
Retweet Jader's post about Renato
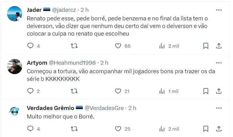pos(74,46)
